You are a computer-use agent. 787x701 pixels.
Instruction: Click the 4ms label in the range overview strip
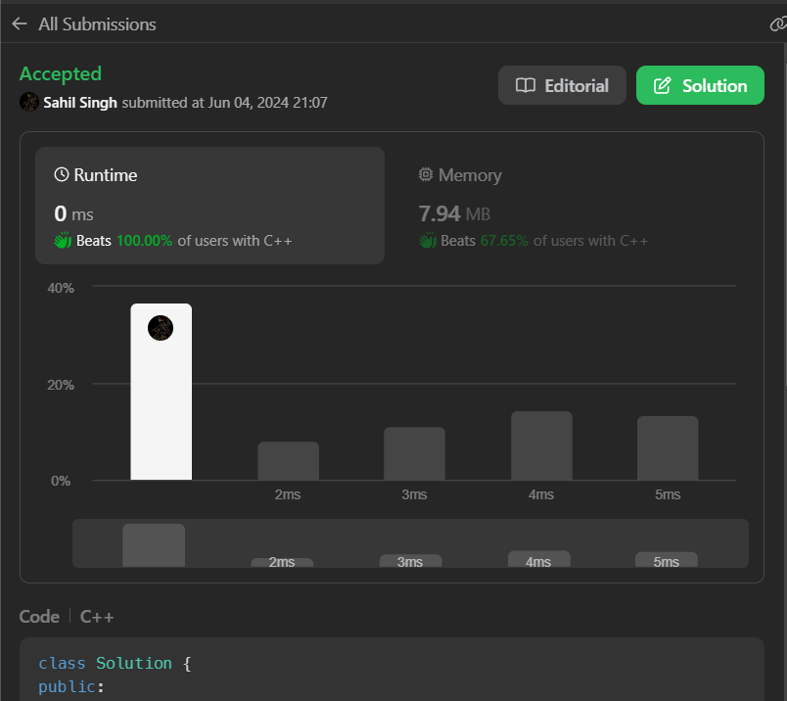click(537, 561)
